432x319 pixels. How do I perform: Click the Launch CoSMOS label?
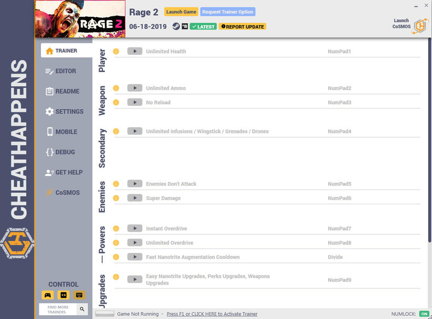point(401,23)
